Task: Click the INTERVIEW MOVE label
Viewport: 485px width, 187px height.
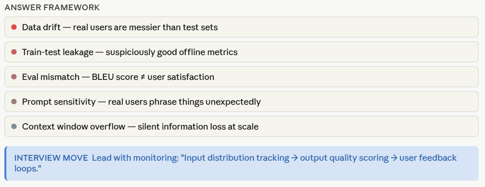Action: (51, 158)
